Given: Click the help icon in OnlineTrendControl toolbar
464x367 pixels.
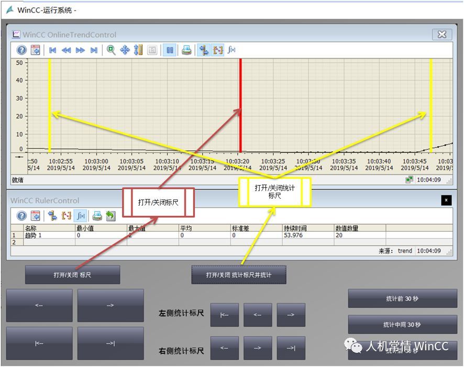Looking at the screenshot, I should [x=21, y=50].
